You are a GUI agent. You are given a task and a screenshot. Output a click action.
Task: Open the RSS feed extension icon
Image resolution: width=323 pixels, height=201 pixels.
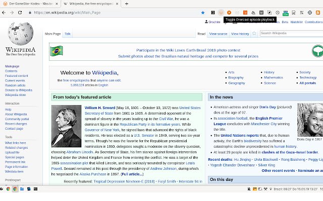317,13
